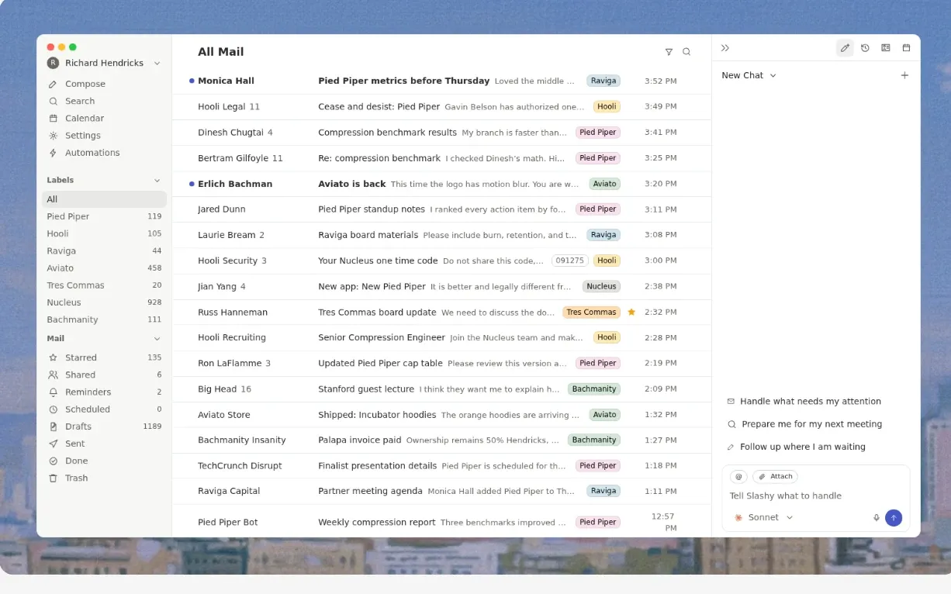Click the Done checkmark icon
This screenshot has height=594, width=951.
pos(53,461)
